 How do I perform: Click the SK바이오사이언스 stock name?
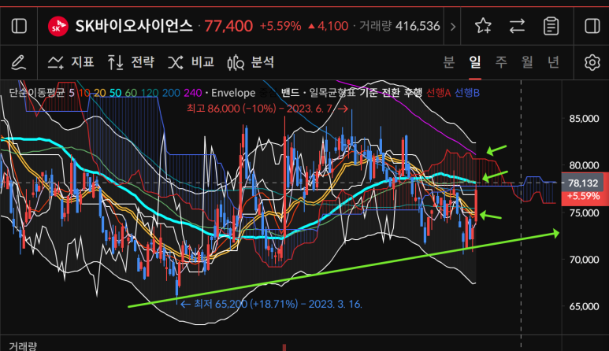134,27
